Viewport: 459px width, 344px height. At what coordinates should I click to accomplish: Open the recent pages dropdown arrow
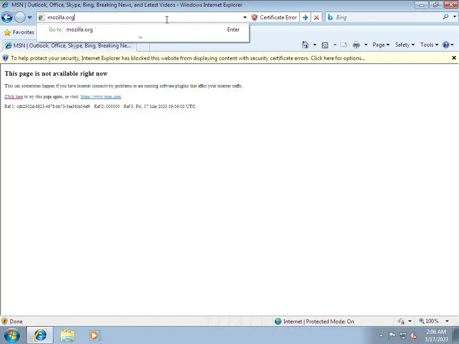30,17
